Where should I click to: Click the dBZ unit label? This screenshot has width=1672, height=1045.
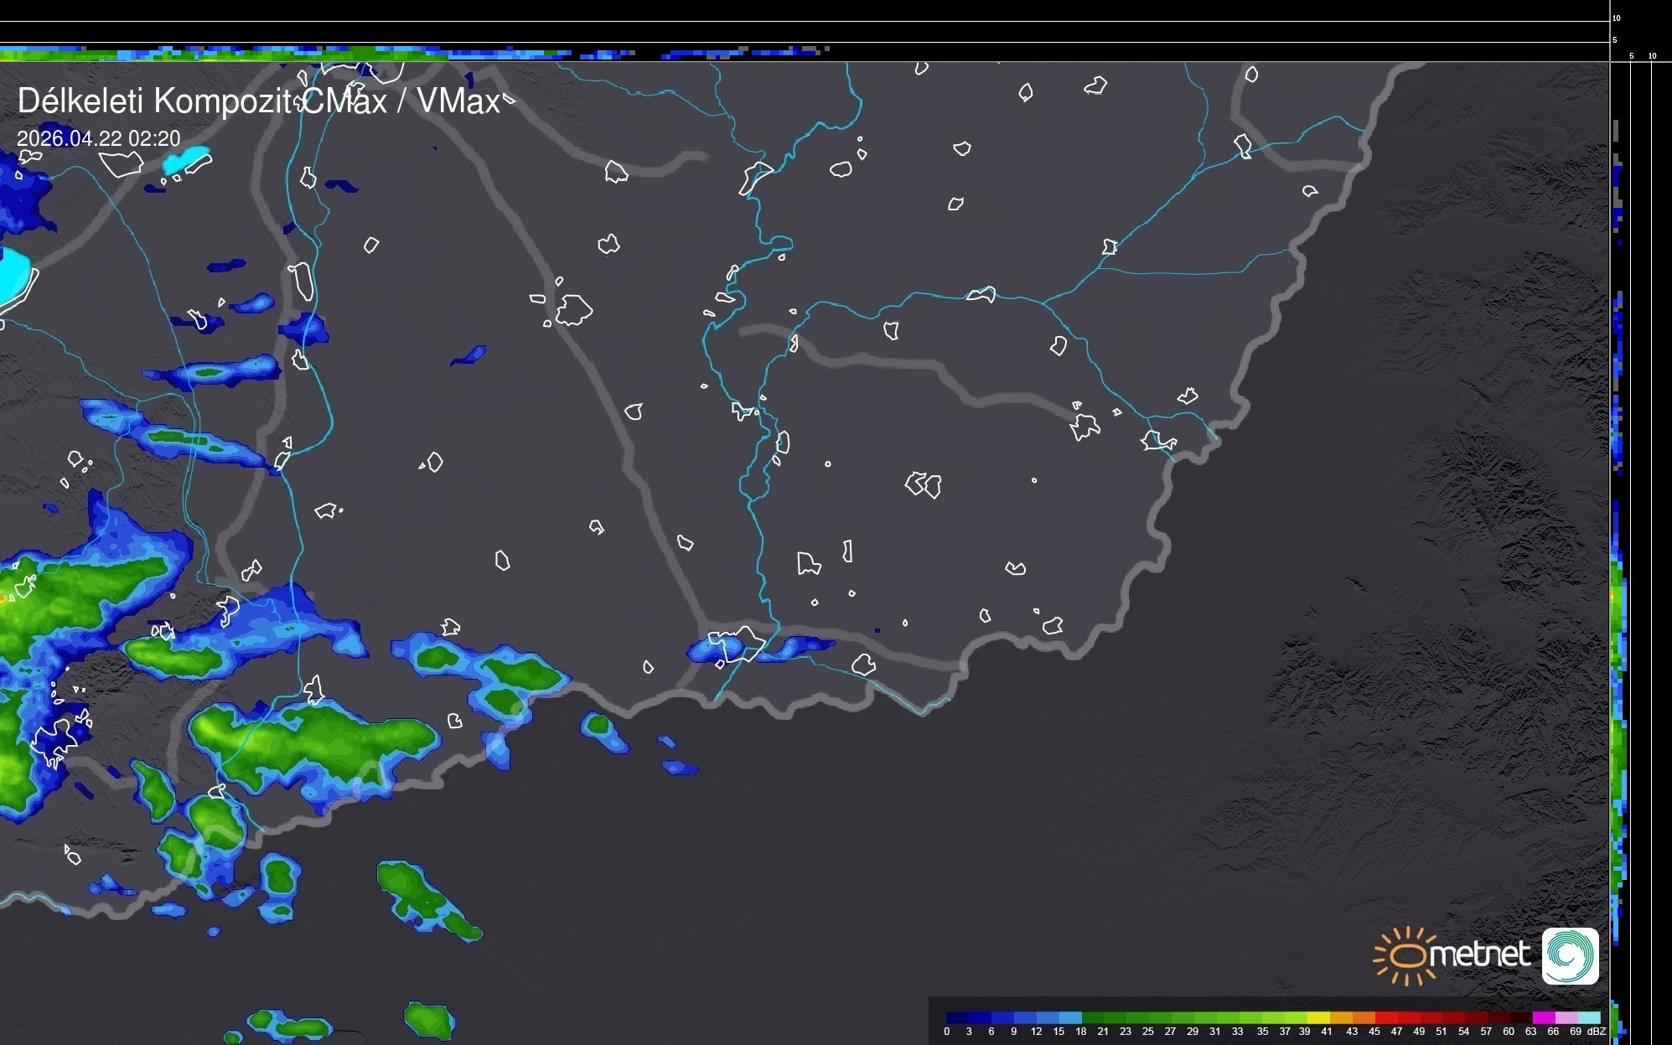pyautogui.click(x=1596, y=1032)
